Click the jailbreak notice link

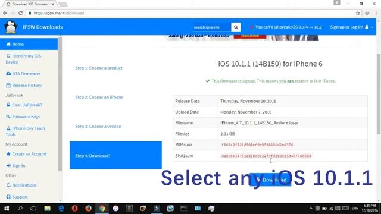coord(286,27)
